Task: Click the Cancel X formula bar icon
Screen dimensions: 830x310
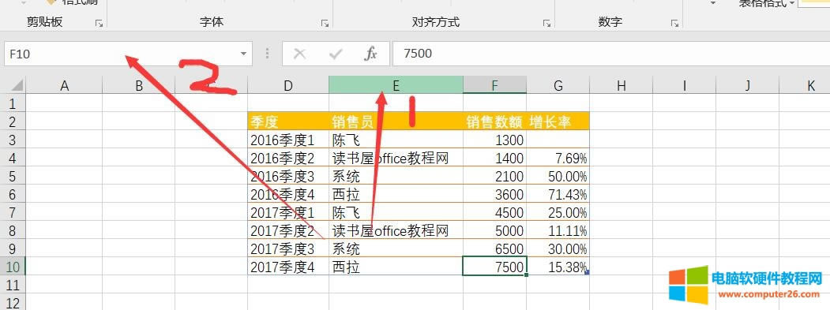Action: (x=299, y=54)
